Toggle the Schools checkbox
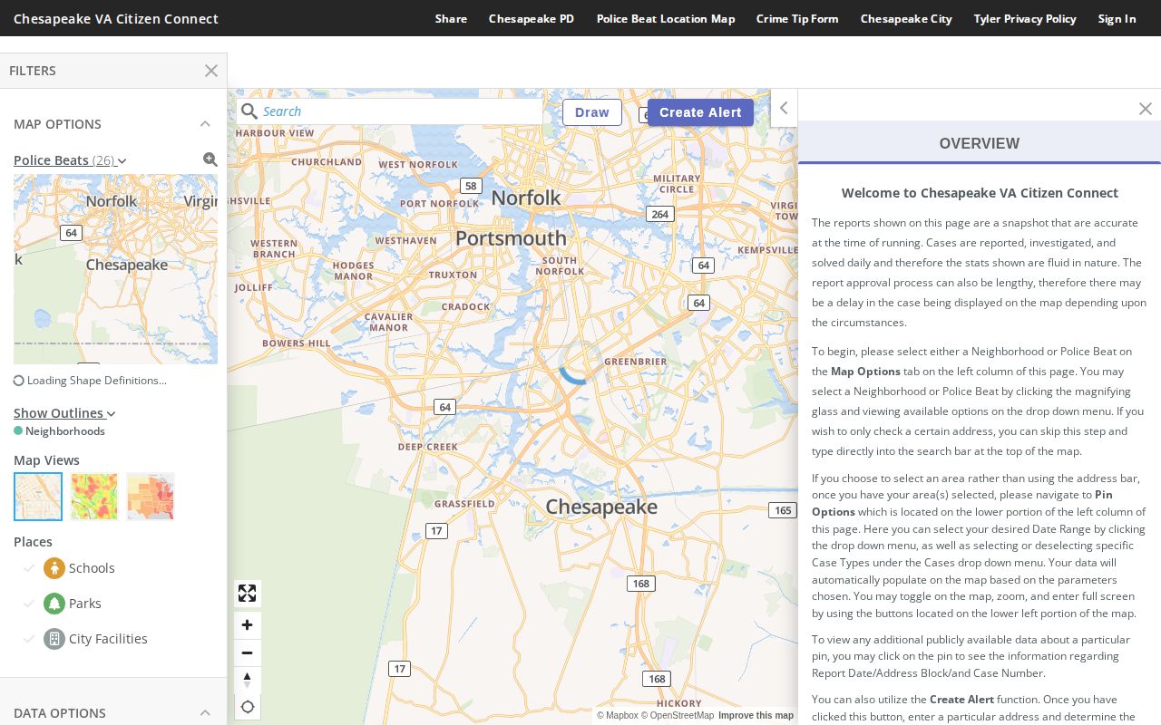 pyautogui.click(x=29, y=568)
